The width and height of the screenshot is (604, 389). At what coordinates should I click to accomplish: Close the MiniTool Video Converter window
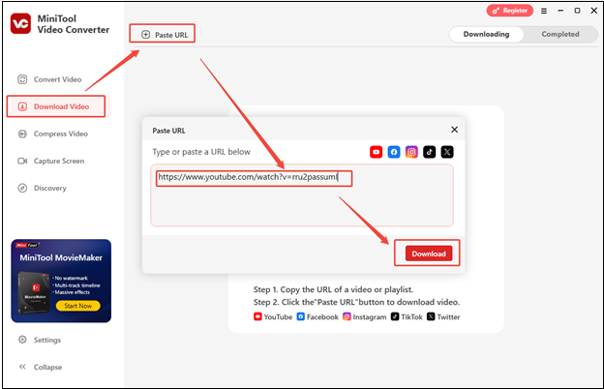click(594, 11)
